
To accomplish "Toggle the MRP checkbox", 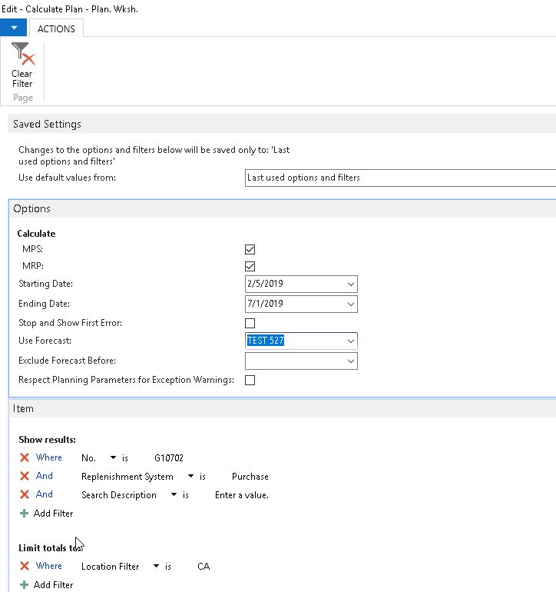I will 250,266.
